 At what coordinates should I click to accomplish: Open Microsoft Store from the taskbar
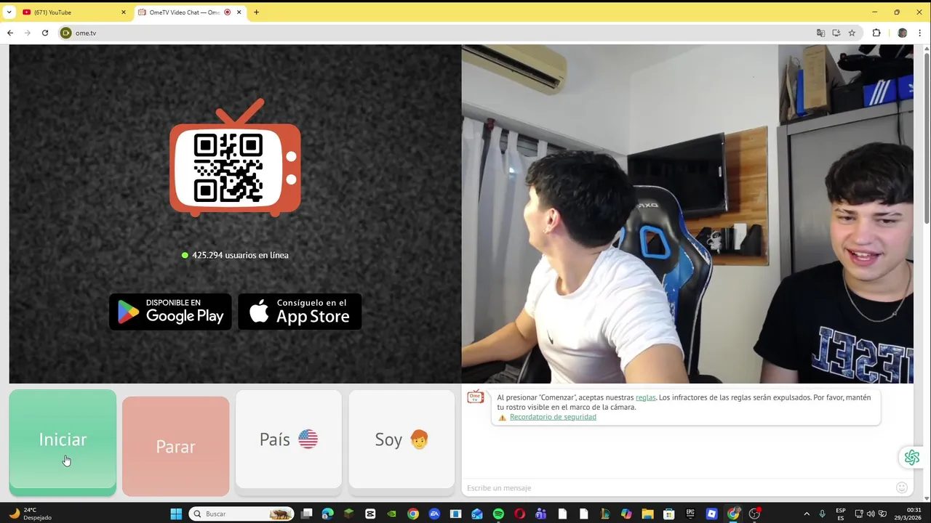tap(668, 514)
